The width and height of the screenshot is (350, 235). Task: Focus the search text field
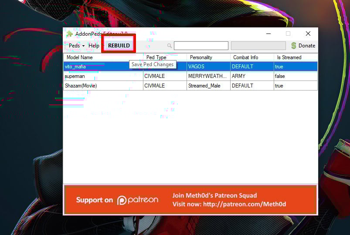pyautogui.click(x=201, y=46)
